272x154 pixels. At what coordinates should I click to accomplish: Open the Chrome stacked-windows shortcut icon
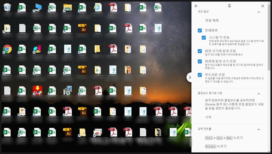click(98, 132)
